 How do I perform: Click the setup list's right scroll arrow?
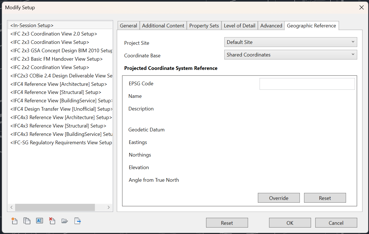[x=109, y=207]
